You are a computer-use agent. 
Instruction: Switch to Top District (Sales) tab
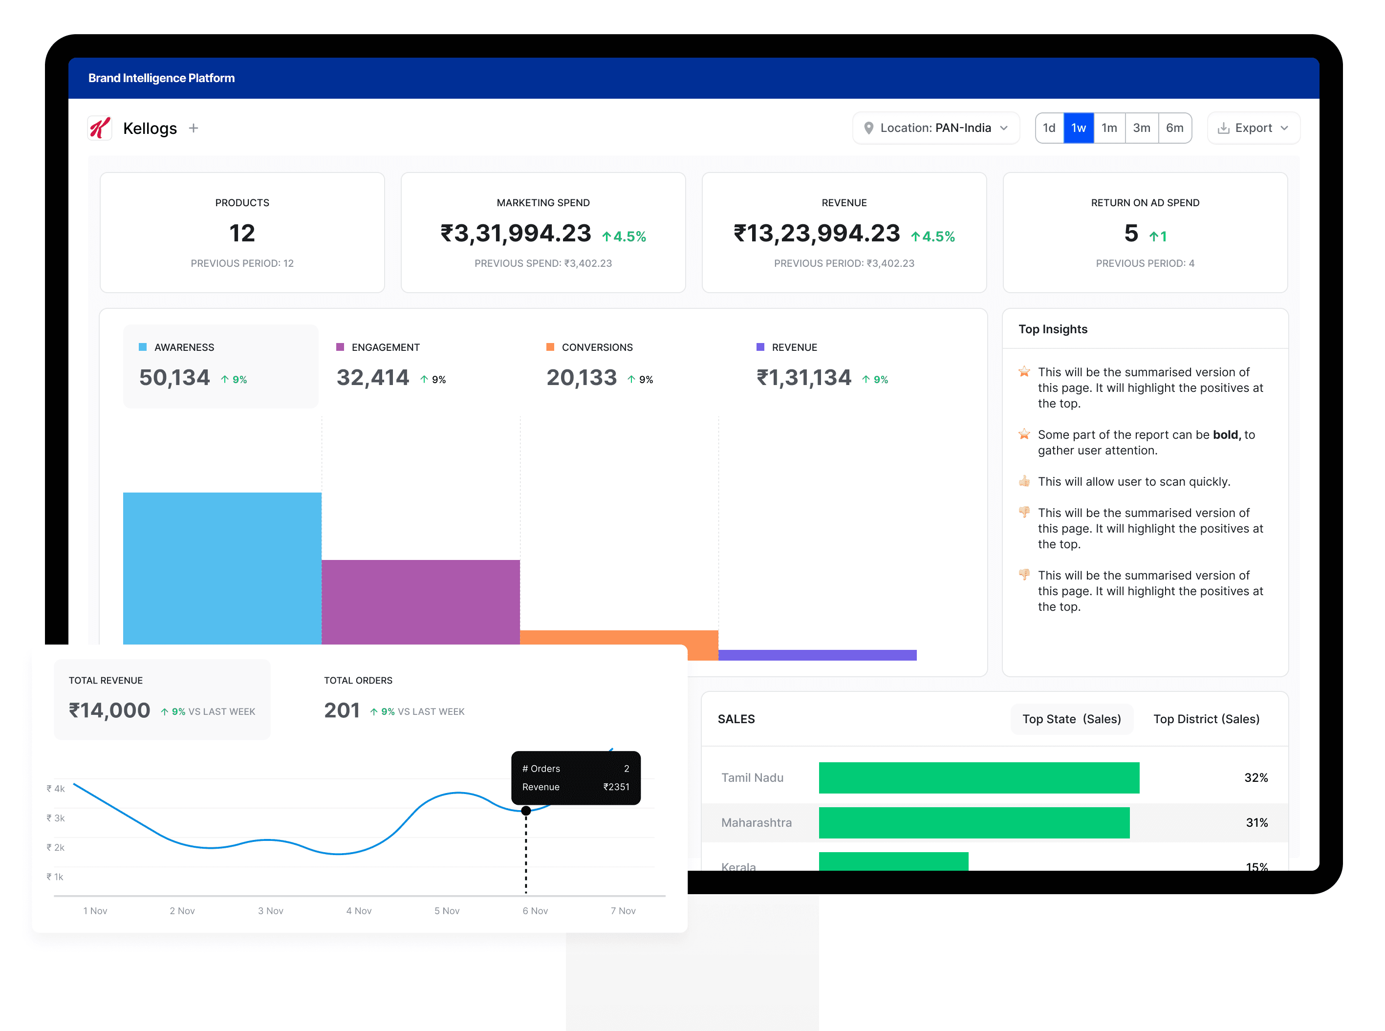tap(1206, 719)
